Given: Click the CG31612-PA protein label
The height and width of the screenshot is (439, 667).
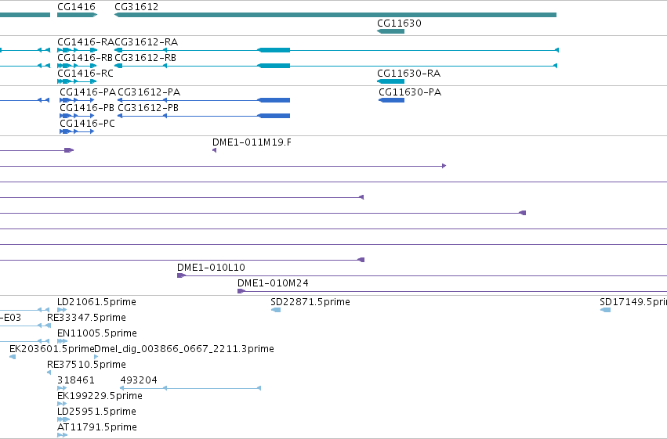Looking at the screenshot, I should (x=149, y=92).
